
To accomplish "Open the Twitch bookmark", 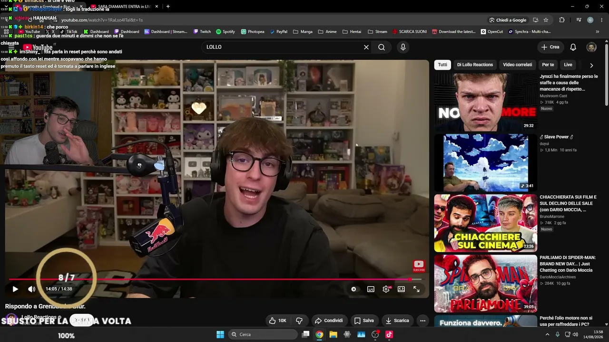I will click(202, 32).
